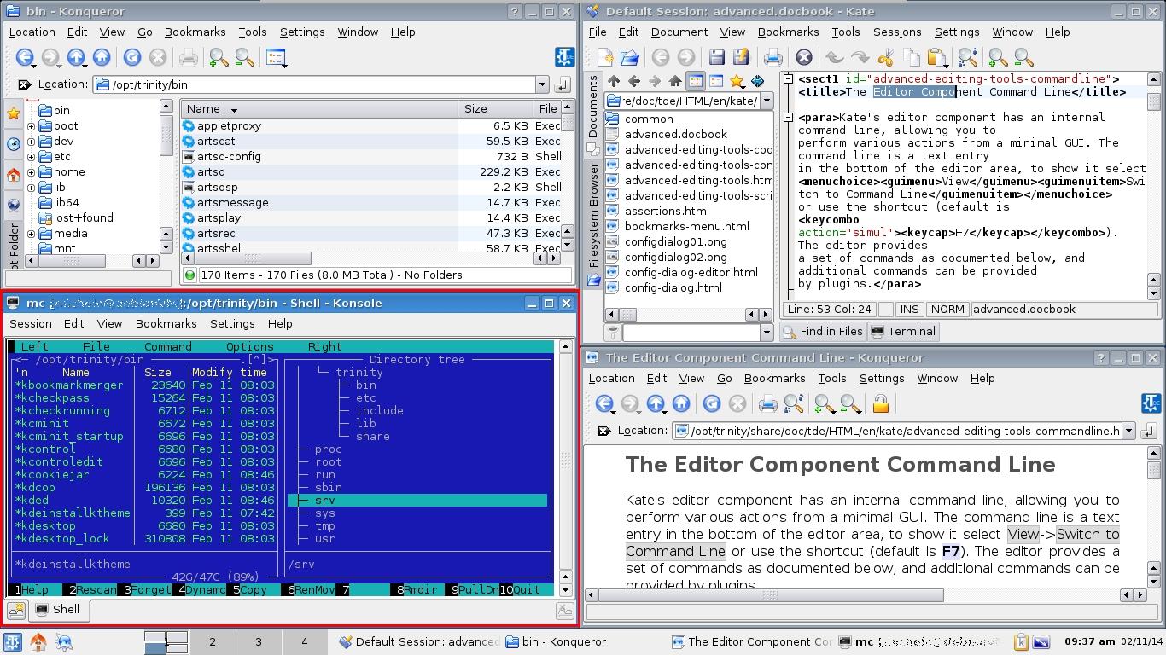Image resolution: width=1166 pixels, height=655 pixels.
Task: Click the Location field in bin Konqueror
Action: [316, 84]
